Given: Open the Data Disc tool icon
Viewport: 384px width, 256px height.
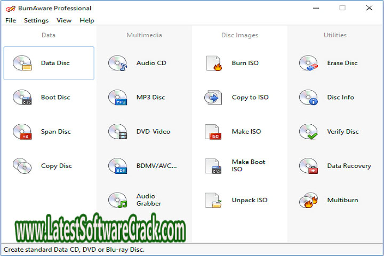Looking at the screenshot, I should pyautogui.click(x=22, y=63).
